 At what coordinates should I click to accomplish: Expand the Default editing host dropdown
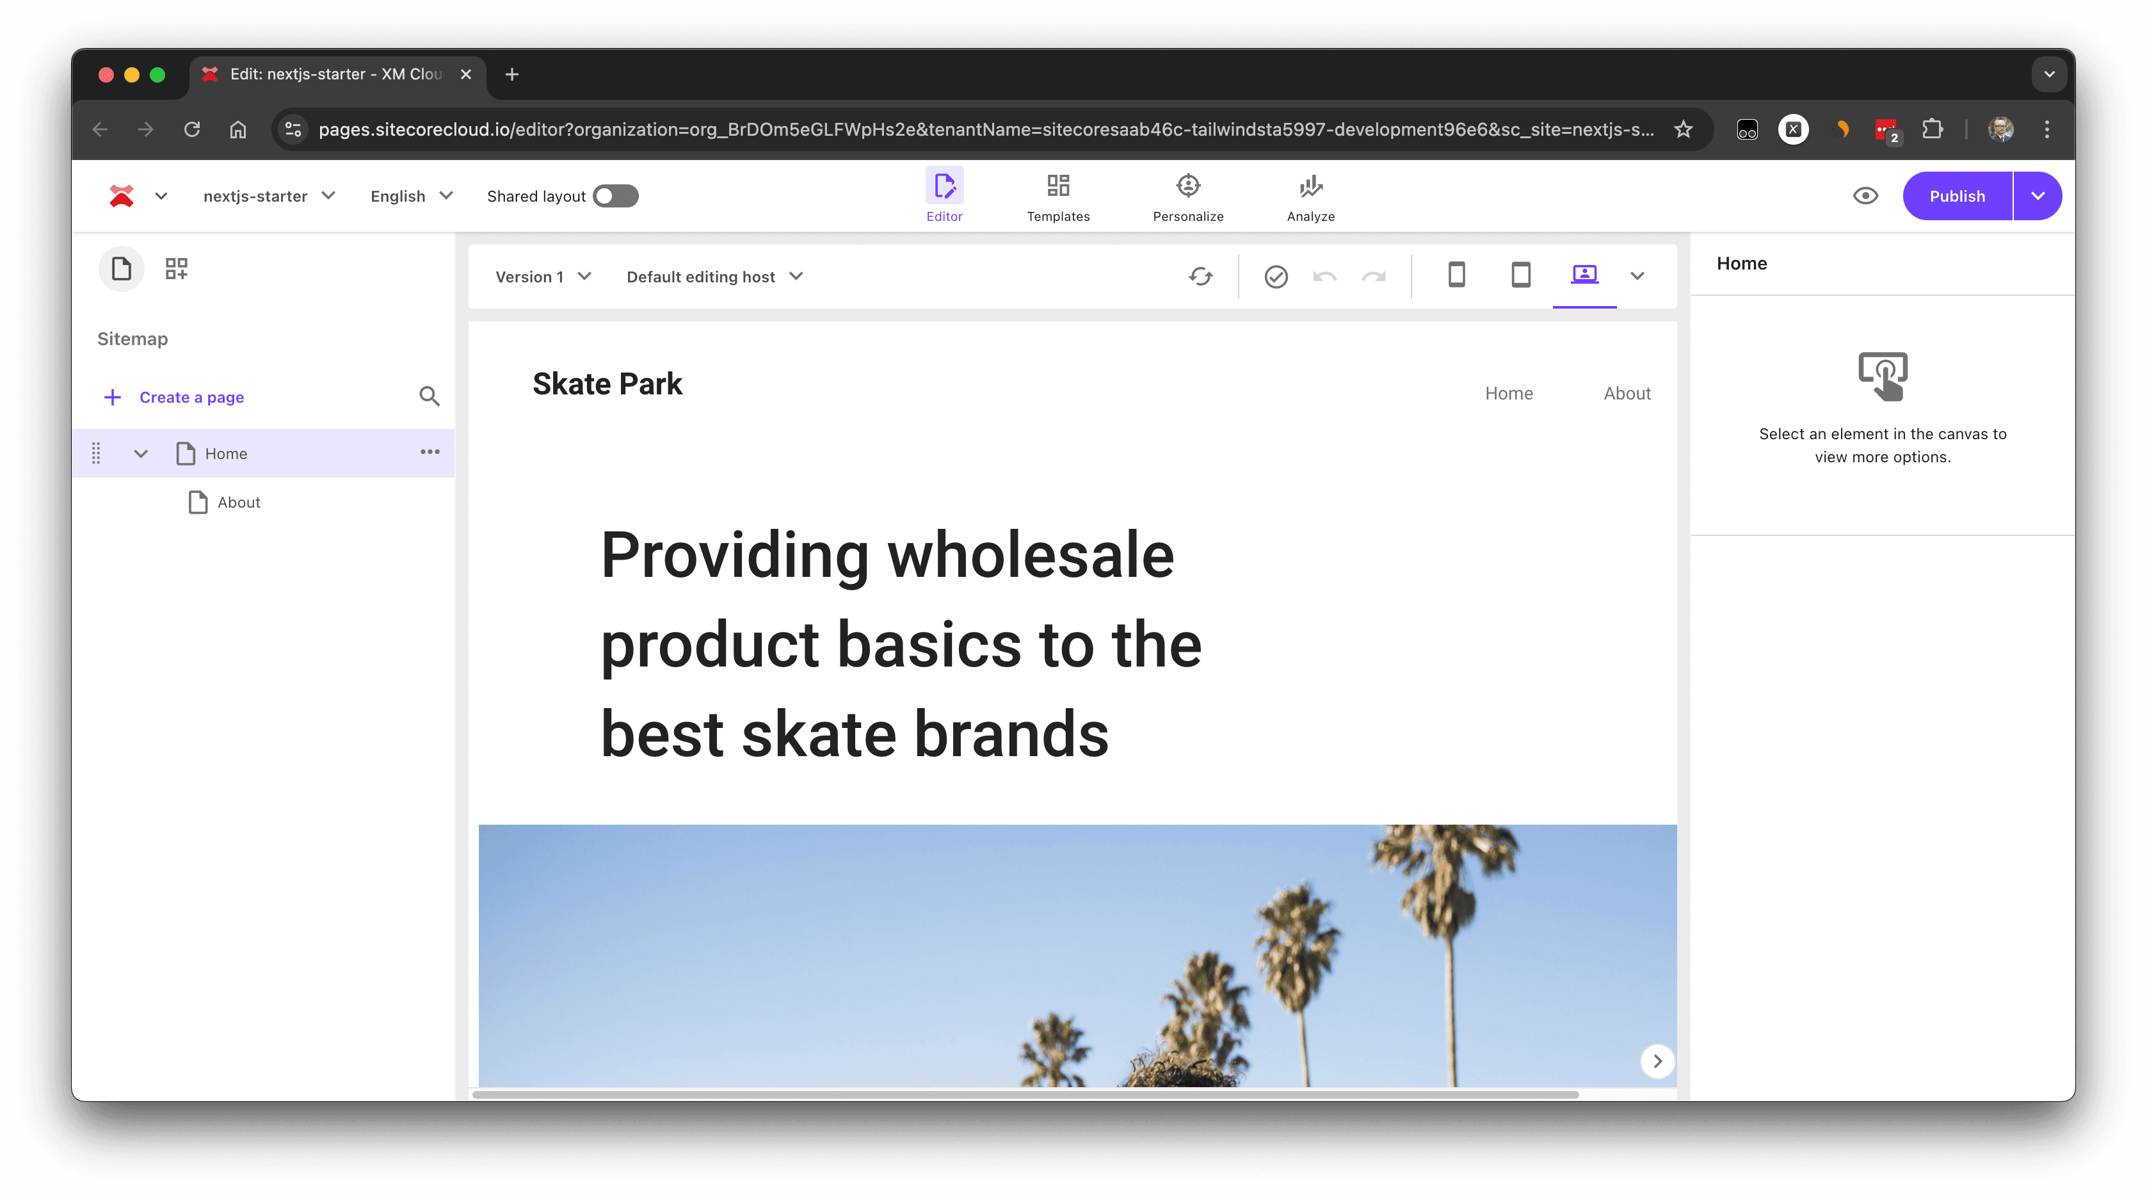coord(714,277)
